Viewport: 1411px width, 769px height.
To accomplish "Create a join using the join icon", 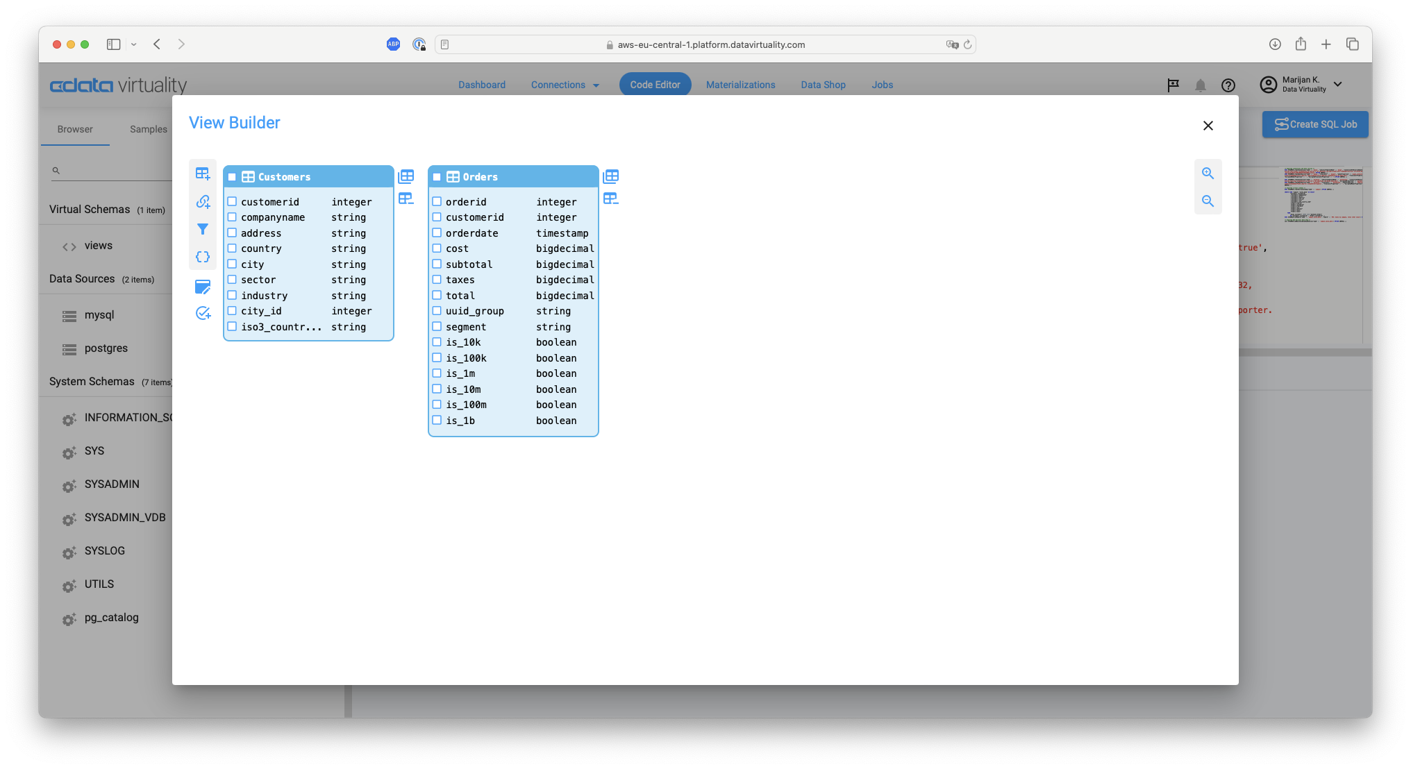I will point(203,201).
